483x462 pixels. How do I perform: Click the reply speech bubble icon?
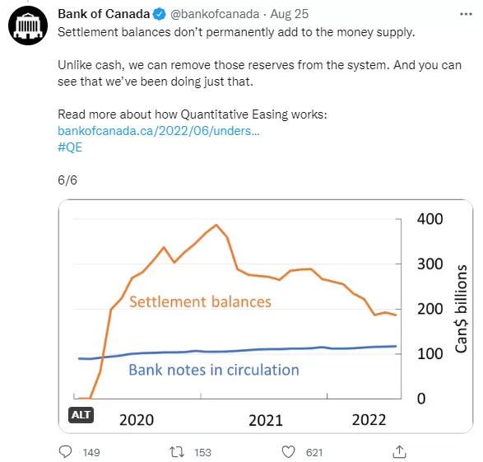(x=65, y=452)
